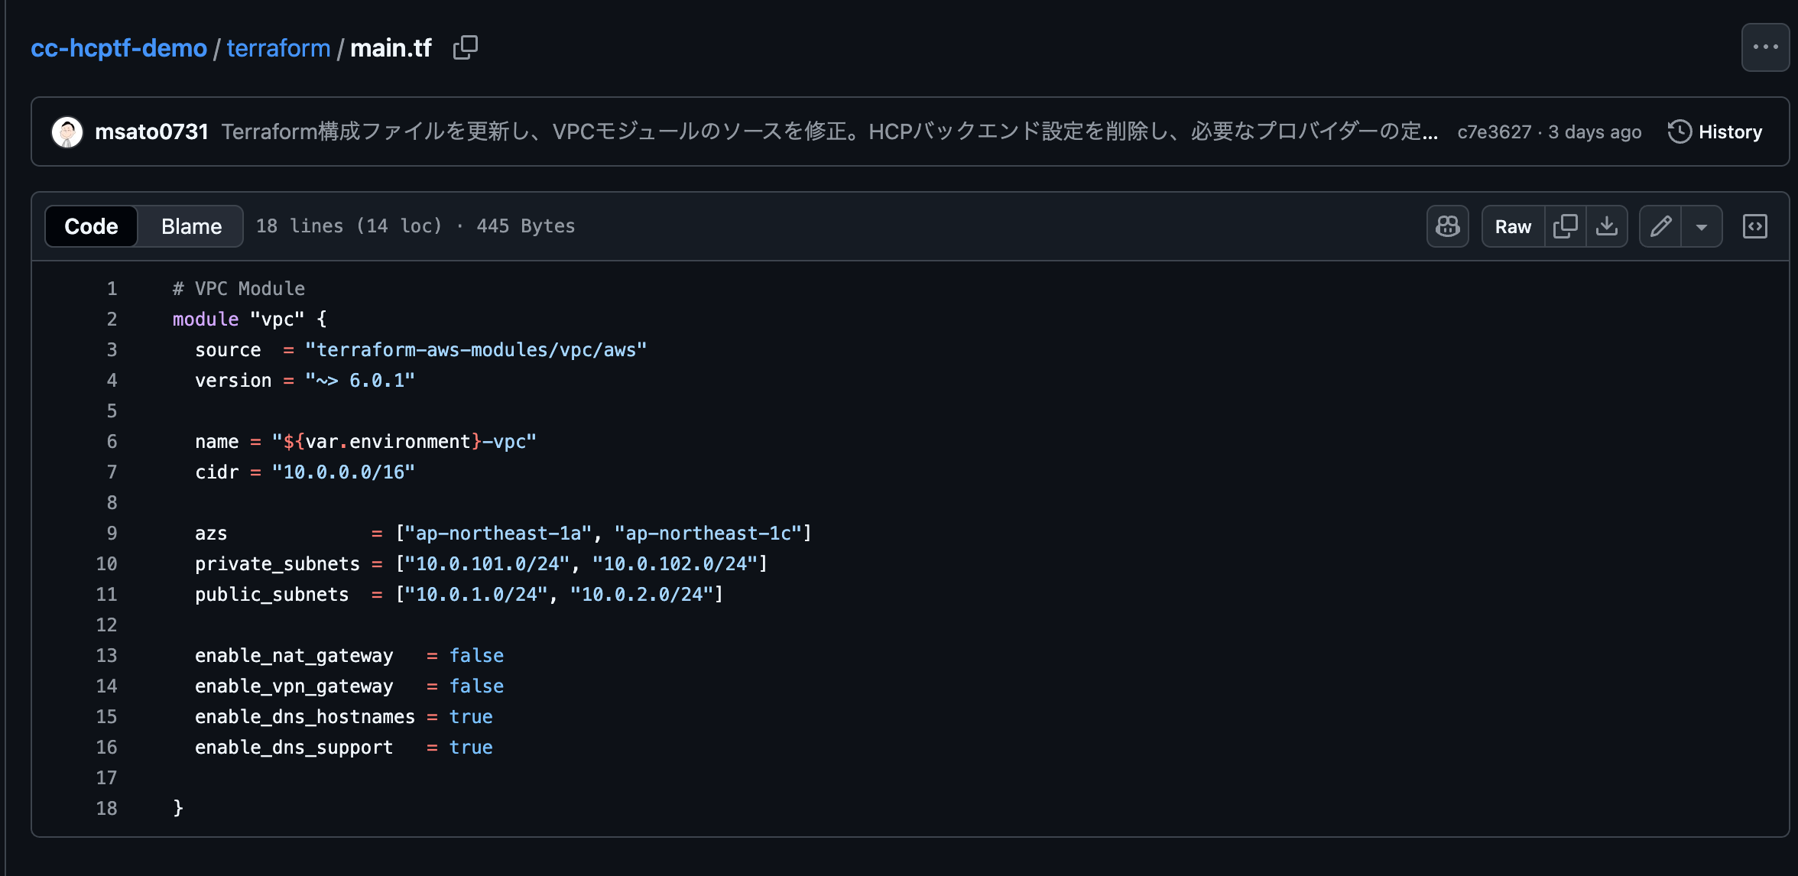Click the private_subnets attribute name
The width and height of the screenshot is (1798, 876).
point(277,563)
